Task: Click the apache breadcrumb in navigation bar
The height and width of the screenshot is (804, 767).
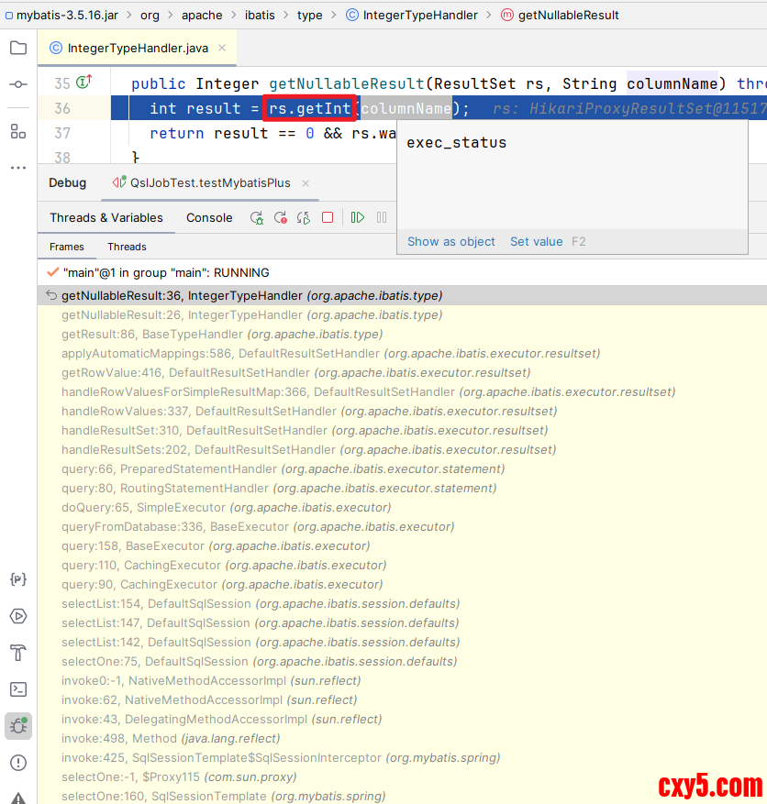Action: point(201,15)
